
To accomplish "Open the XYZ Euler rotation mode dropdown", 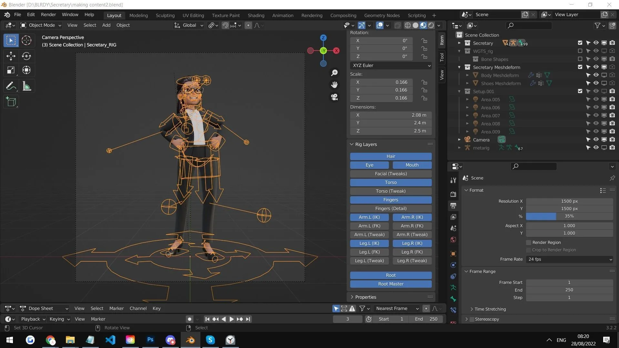I will 391,65.
